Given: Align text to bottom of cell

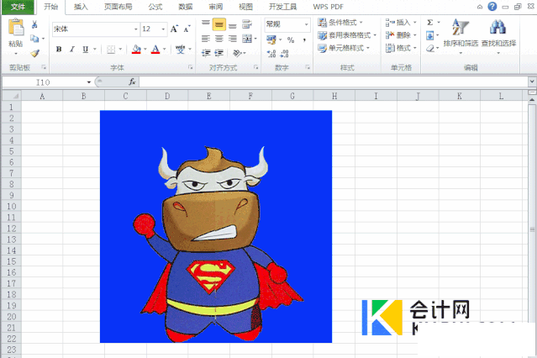Looking at the screenshot, I should (x=233, y=26).
